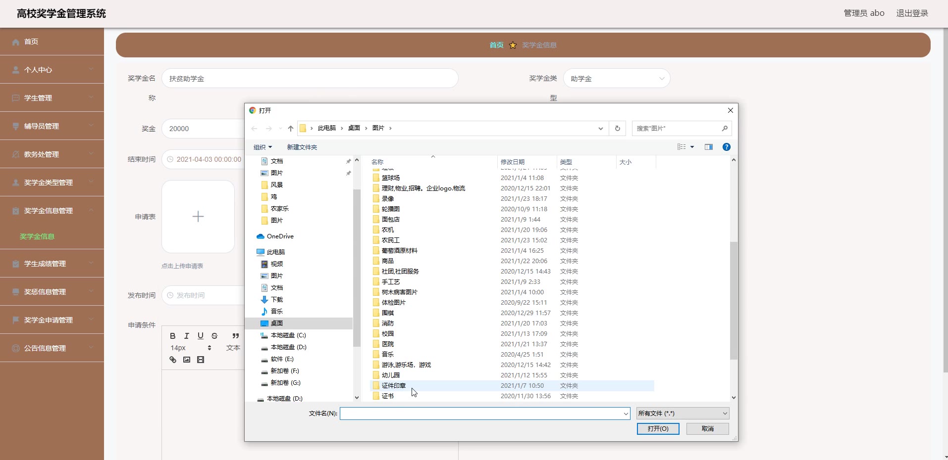Click the 首页 breadcrumb link

[496, 45]
